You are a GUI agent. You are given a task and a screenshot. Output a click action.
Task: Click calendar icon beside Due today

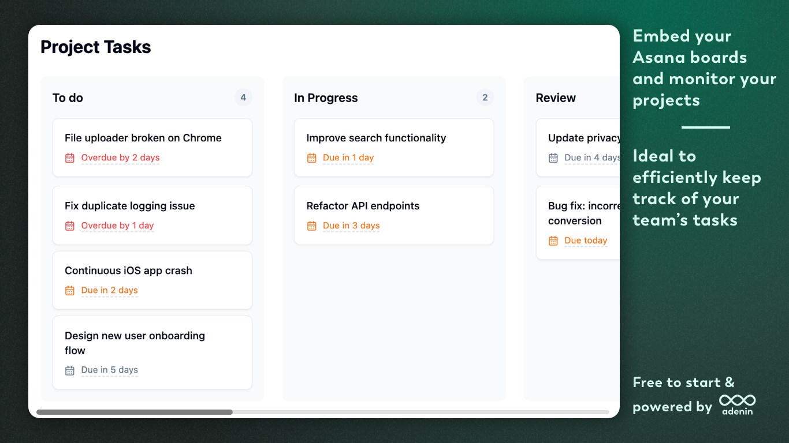[553, 241]
